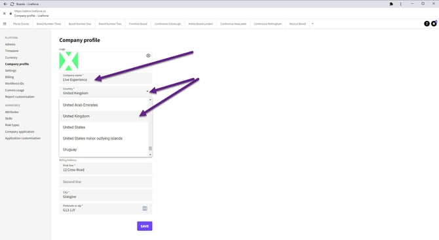439x240 pixels.
Task: Go to Timezone settings
Action: (x=12, y=51)
